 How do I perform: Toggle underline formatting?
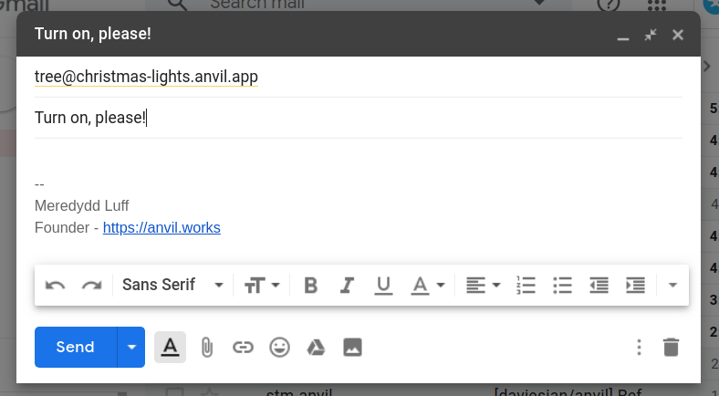[383, 285]
